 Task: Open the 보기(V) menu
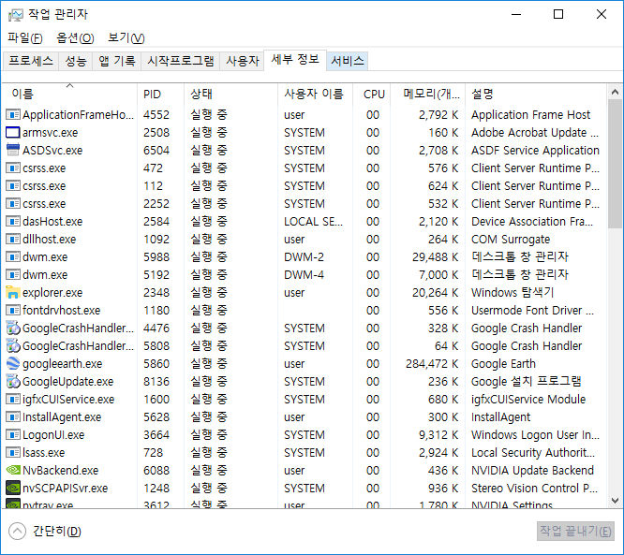126,37
